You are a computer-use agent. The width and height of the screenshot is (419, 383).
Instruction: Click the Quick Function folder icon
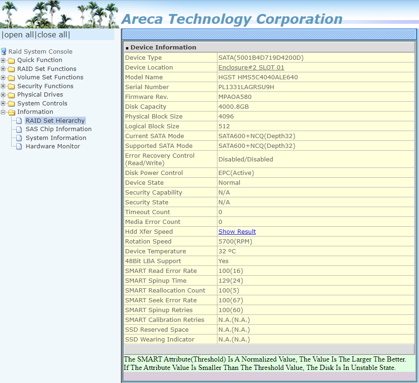(11, 60)
